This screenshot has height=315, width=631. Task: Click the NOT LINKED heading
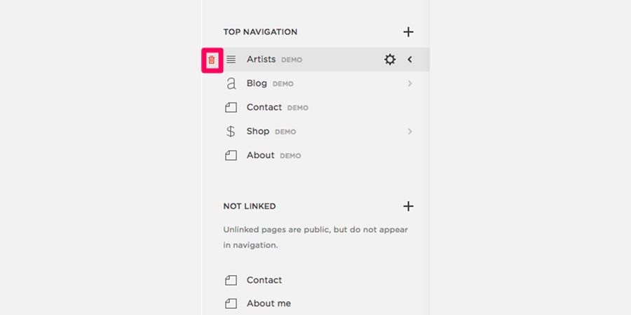click(250, 206)
